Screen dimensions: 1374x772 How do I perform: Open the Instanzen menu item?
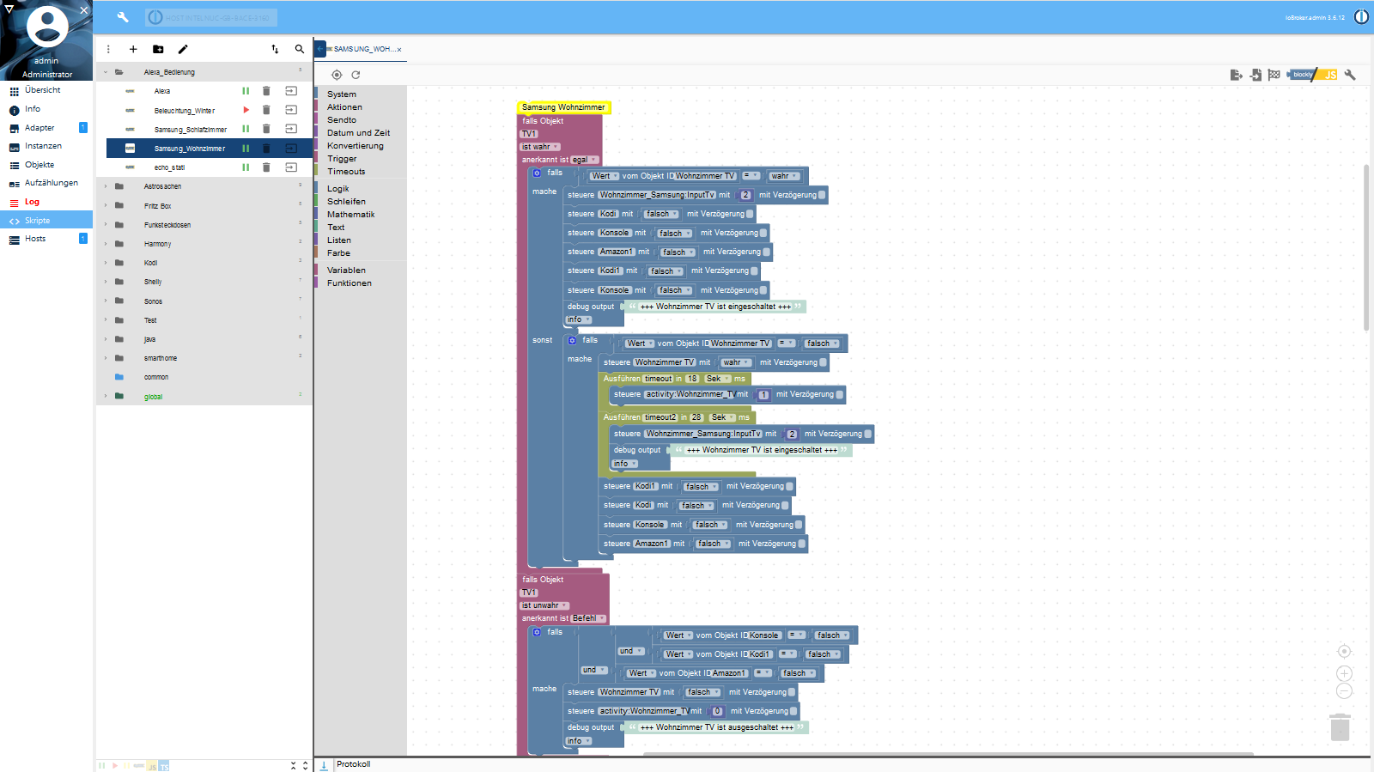click(46, 146)
